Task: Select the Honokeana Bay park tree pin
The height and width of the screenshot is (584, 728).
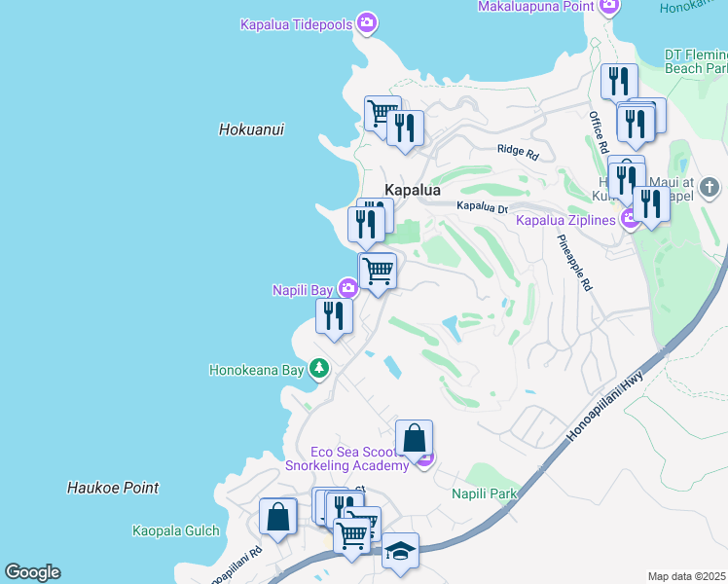Action: click(x=318, y=369)
